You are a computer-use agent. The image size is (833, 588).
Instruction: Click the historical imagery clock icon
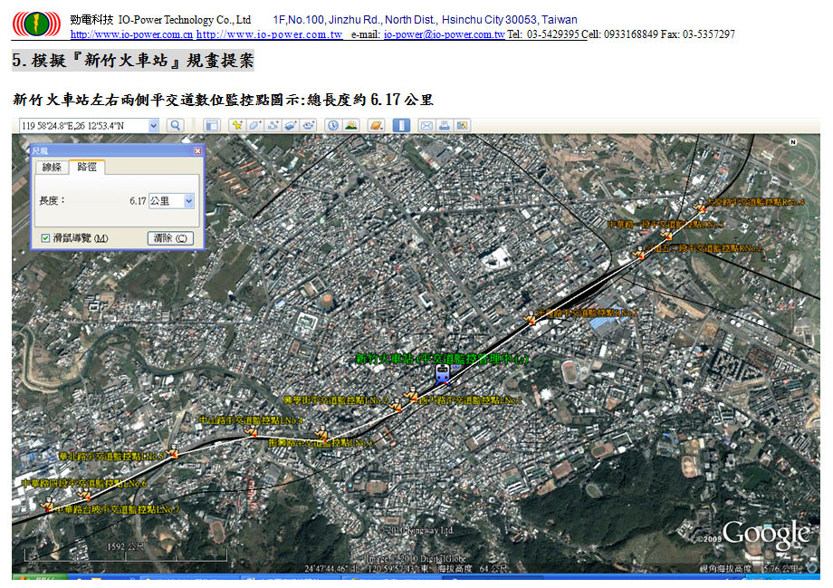[333, 125]
